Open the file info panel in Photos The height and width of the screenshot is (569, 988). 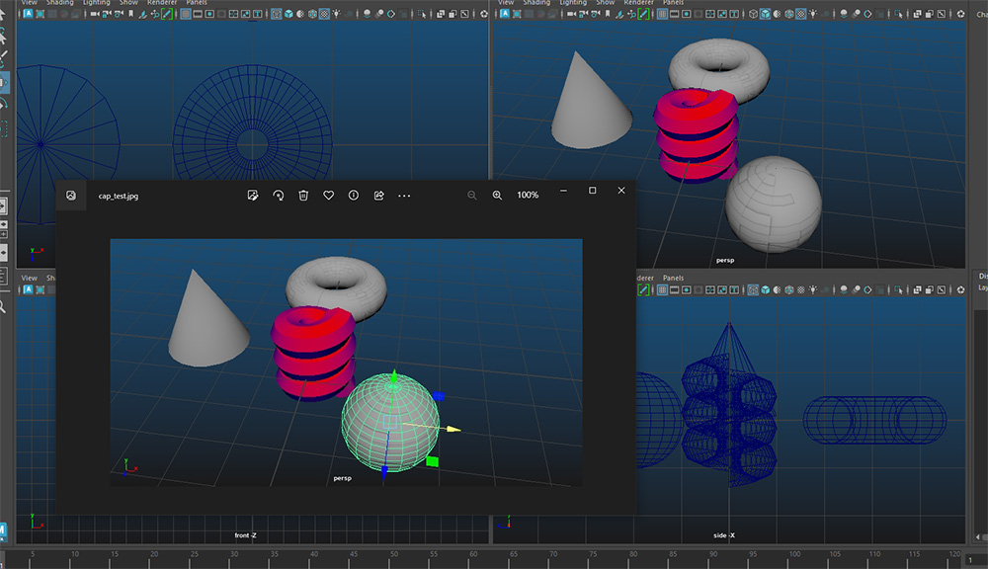(x=354, y=196)
